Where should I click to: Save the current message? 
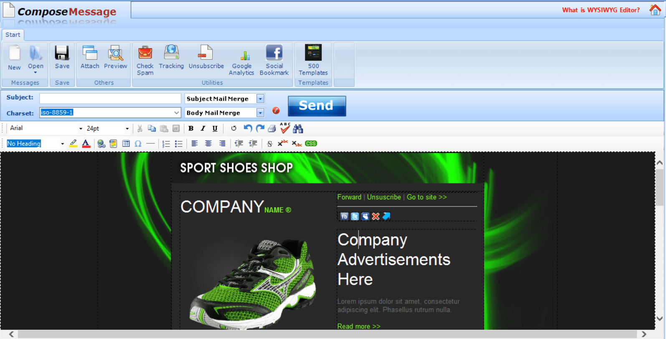point(62,58)
